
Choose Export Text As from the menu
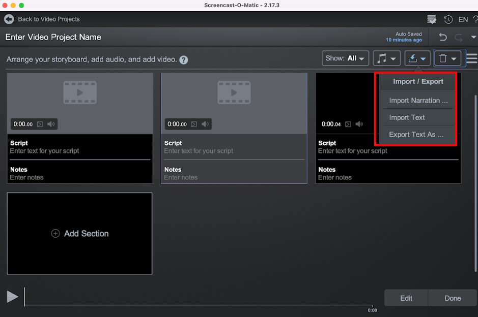tap(417, 135)
